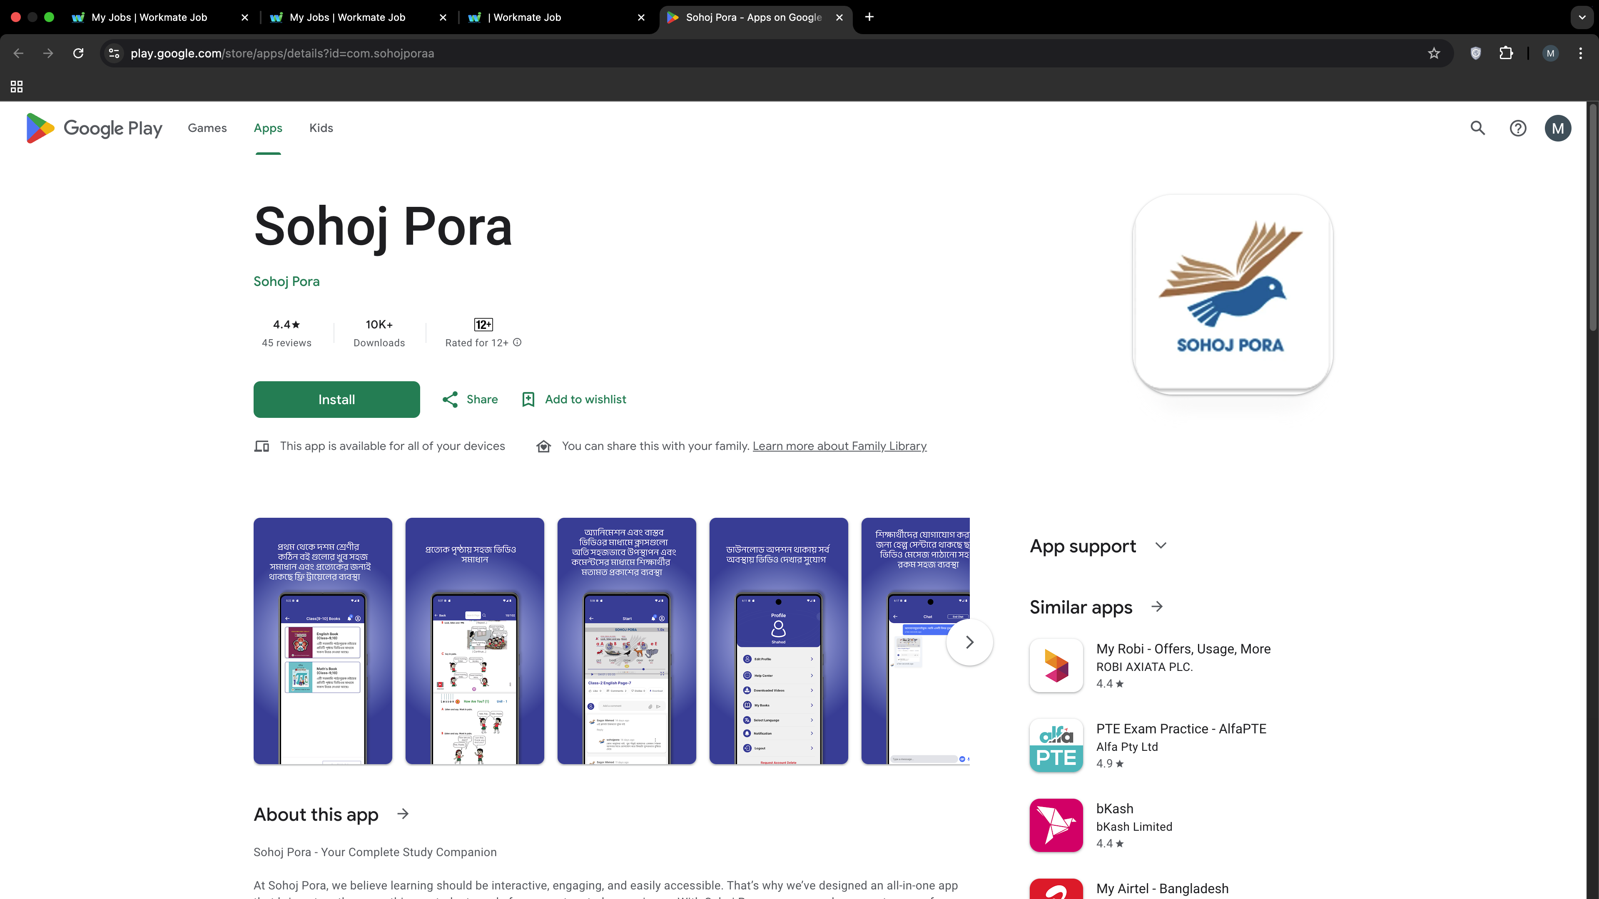Show next screenshots with the arrow
This screenshot has width=1599, height=899.
[969, 642]
